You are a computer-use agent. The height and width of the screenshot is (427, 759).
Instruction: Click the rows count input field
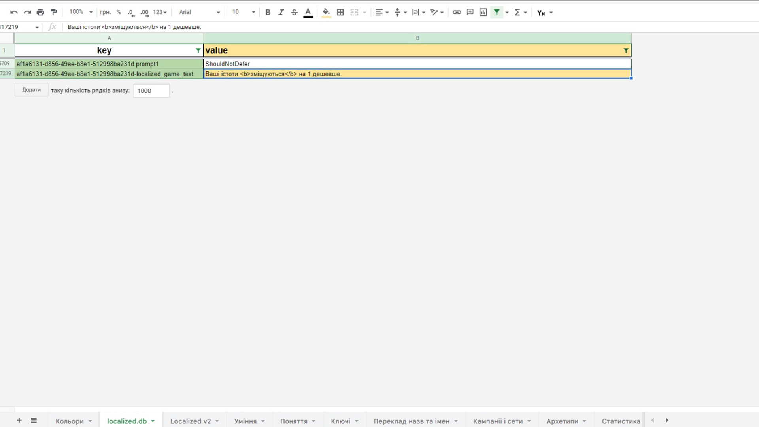coord(151,91)
